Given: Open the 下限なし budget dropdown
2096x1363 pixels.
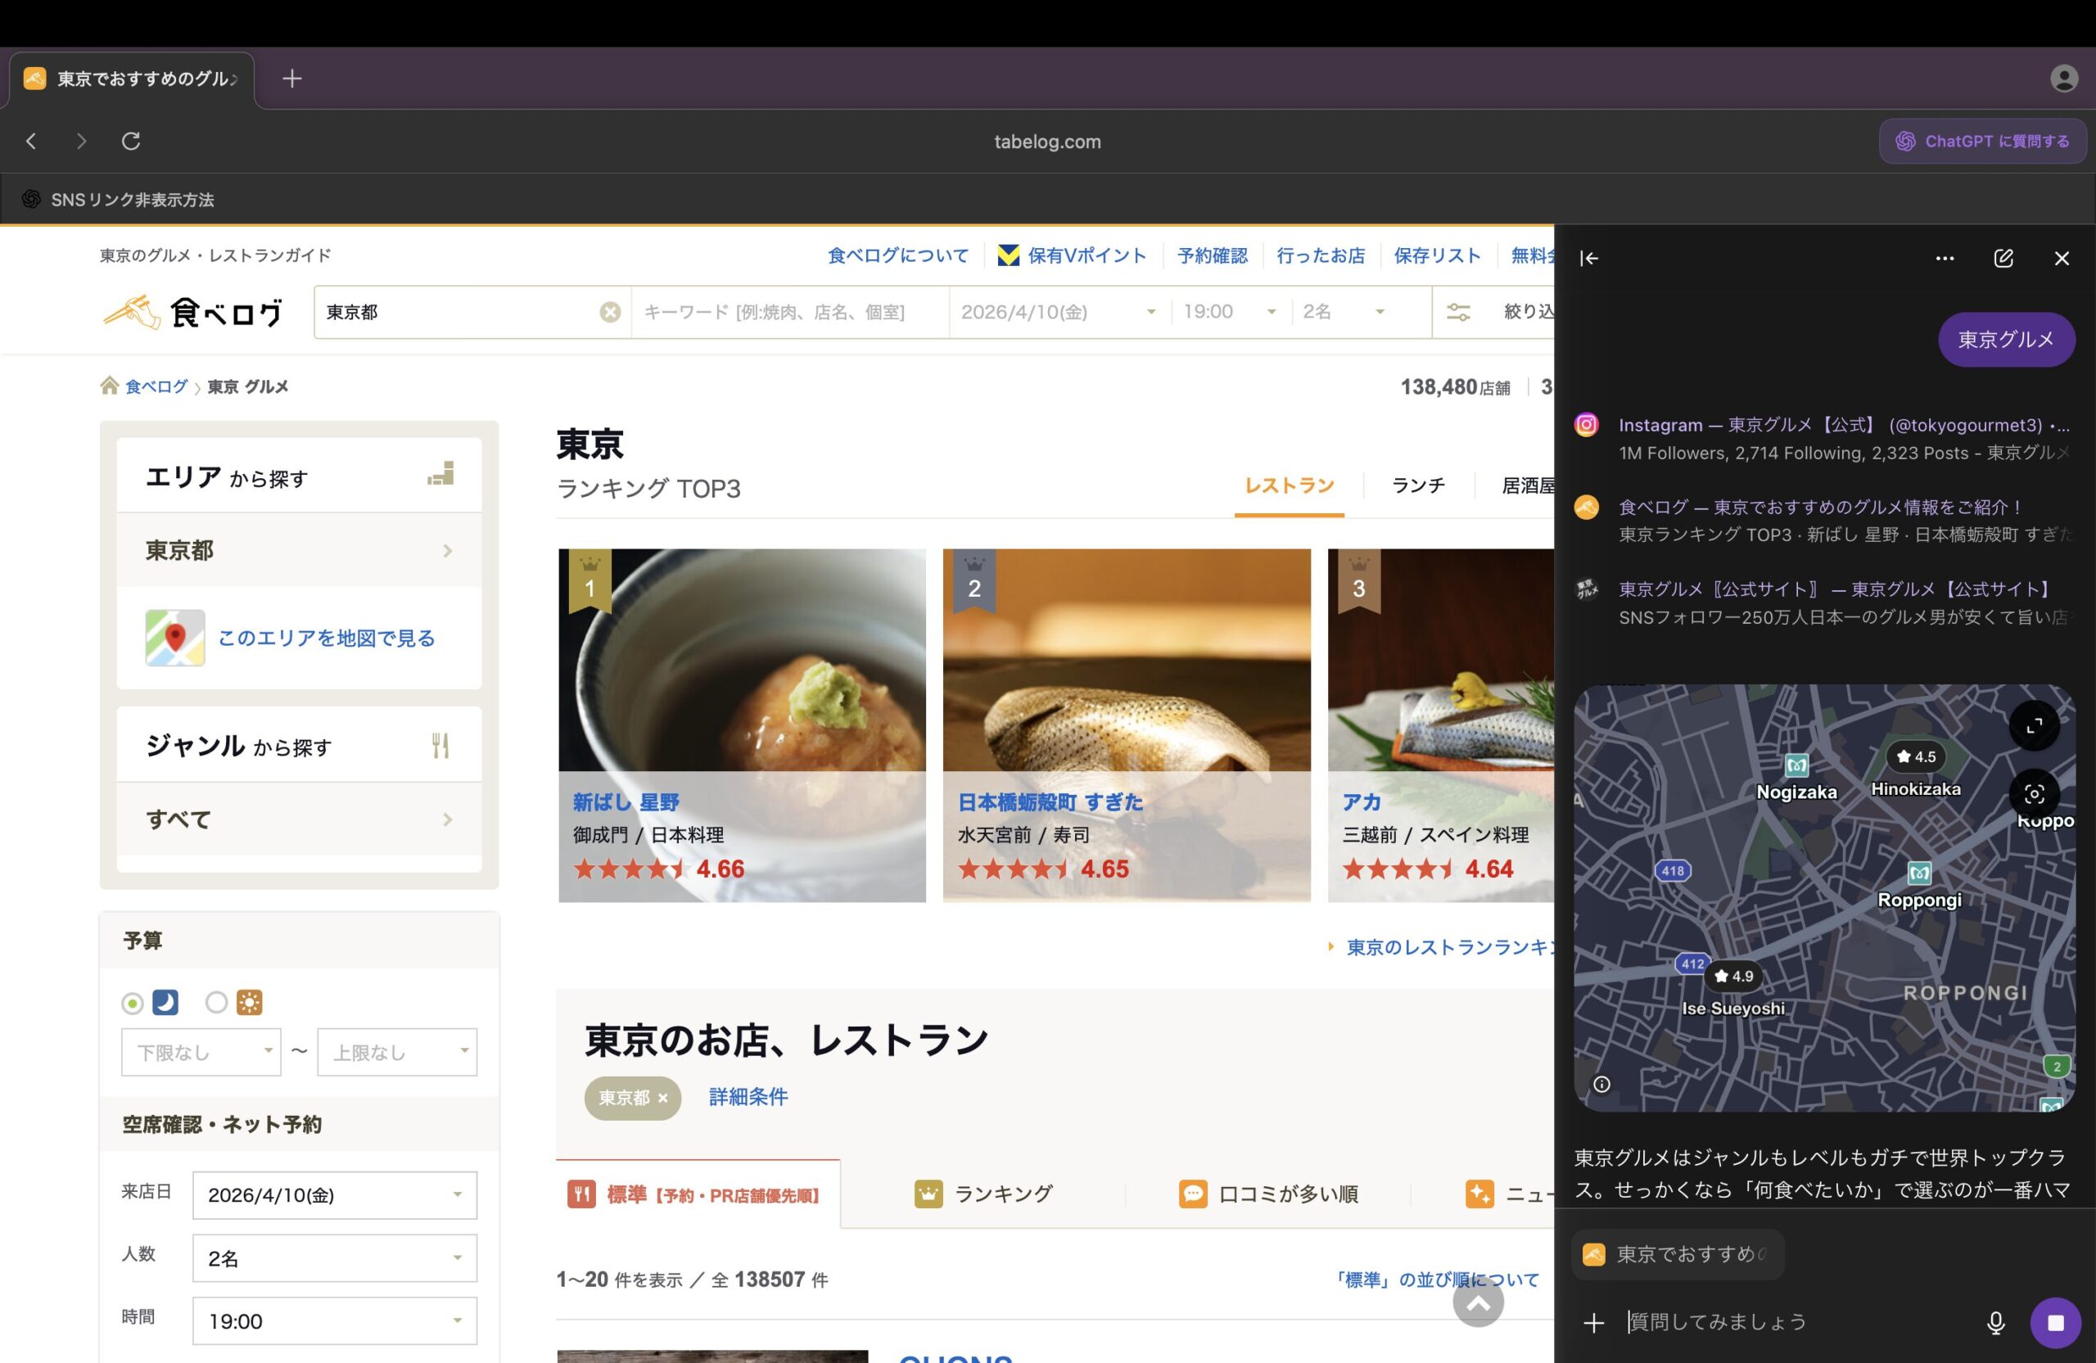Looking at the screenshot, I should point(200,1051).
